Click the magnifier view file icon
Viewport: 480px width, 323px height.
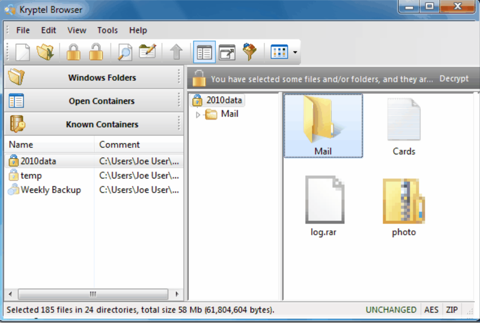pyautogui.click(x=125, y=52)
